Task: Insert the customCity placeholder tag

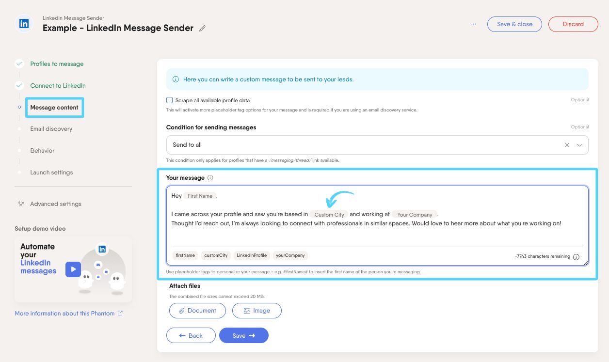Action: tap(216, 255)
